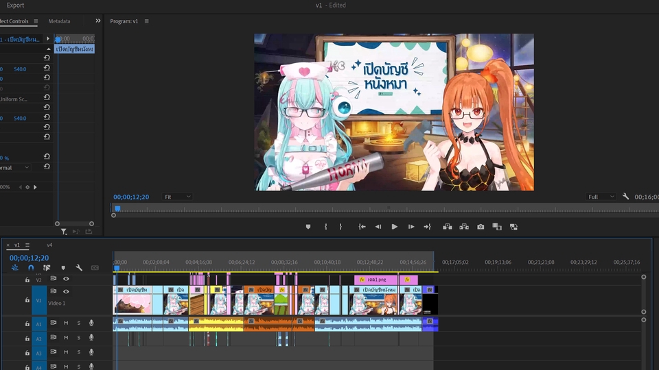The height and width of the screenshot is (370, 659).
Task: Toggle sync lock for track A2
Action: [x=54, y=337]
